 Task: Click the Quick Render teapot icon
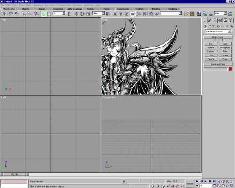point(211,14)
